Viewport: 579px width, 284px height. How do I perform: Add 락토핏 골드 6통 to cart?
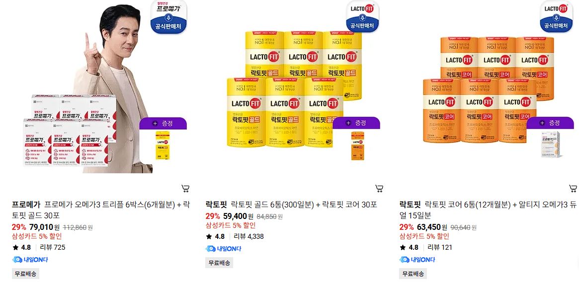[x=379, y=189]
